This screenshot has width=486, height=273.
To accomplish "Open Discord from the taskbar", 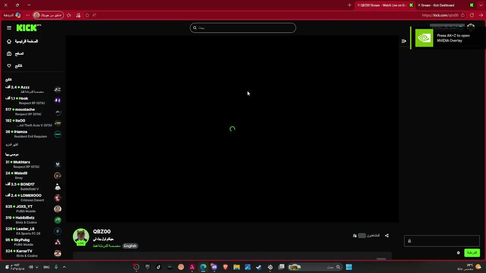I will (x=214, y=267).
